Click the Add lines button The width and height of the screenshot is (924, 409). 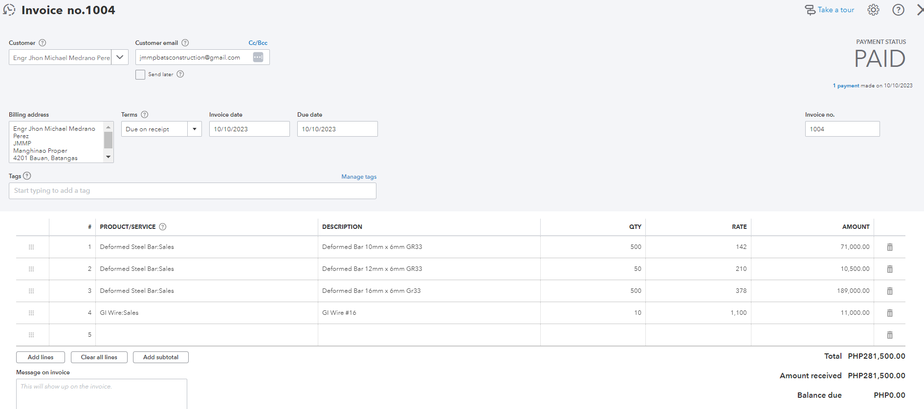click(41, 357)
